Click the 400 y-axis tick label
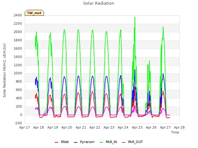The image size is (198, 148). (x=19, y=98)
